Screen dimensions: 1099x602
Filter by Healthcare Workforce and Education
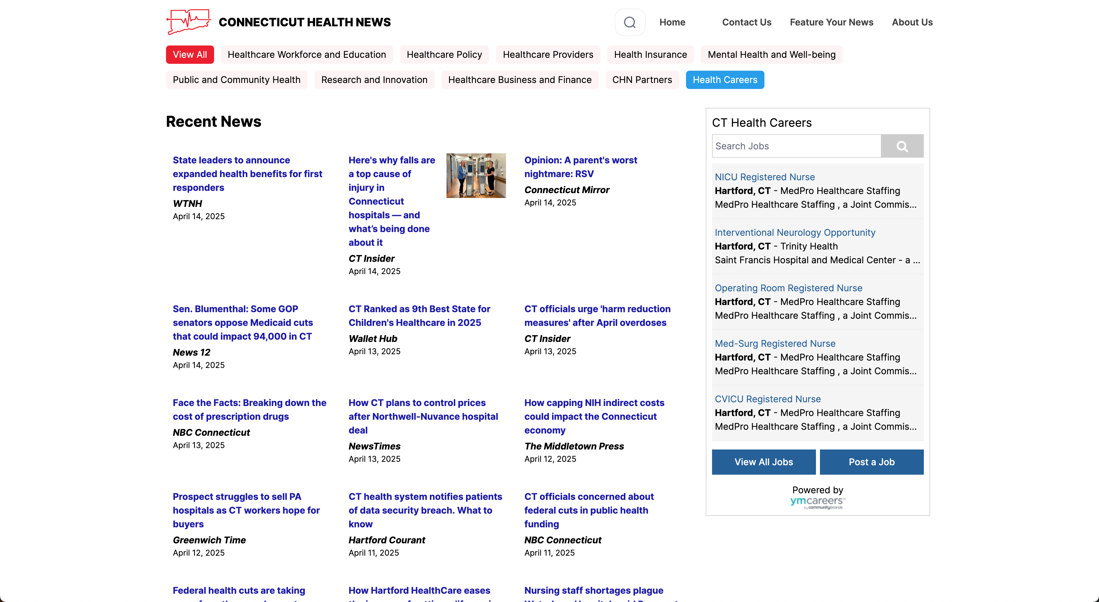307,55
